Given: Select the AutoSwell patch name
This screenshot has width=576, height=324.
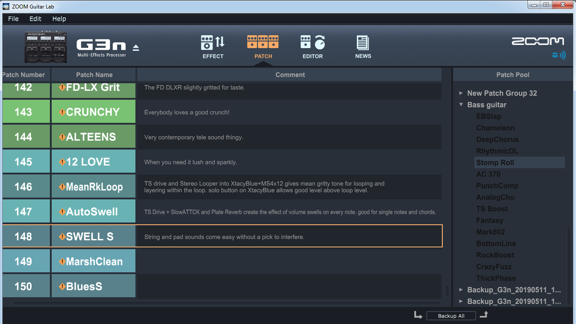Looking at the screenshot, I should 92,212.
